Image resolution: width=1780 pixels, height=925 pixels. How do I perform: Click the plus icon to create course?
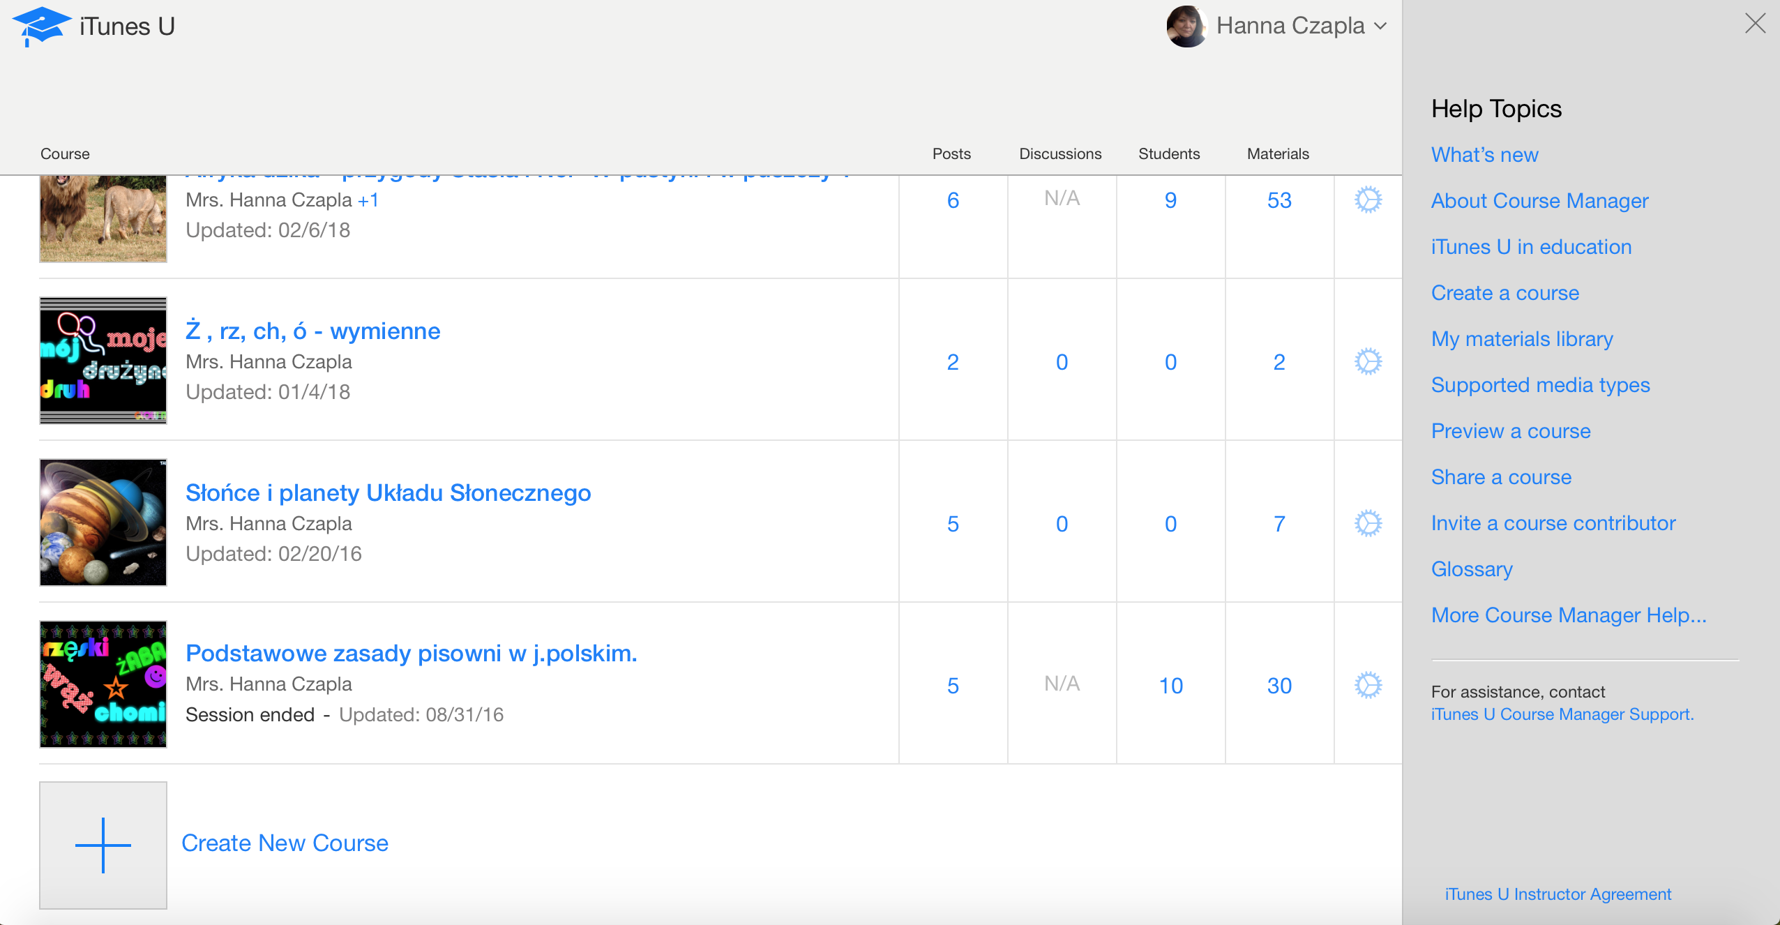point(103,845)
